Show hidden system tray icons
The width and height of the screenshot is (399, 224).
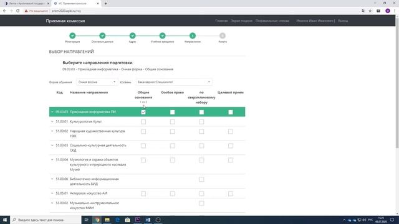pyautogui.click(x=344, y=220)
